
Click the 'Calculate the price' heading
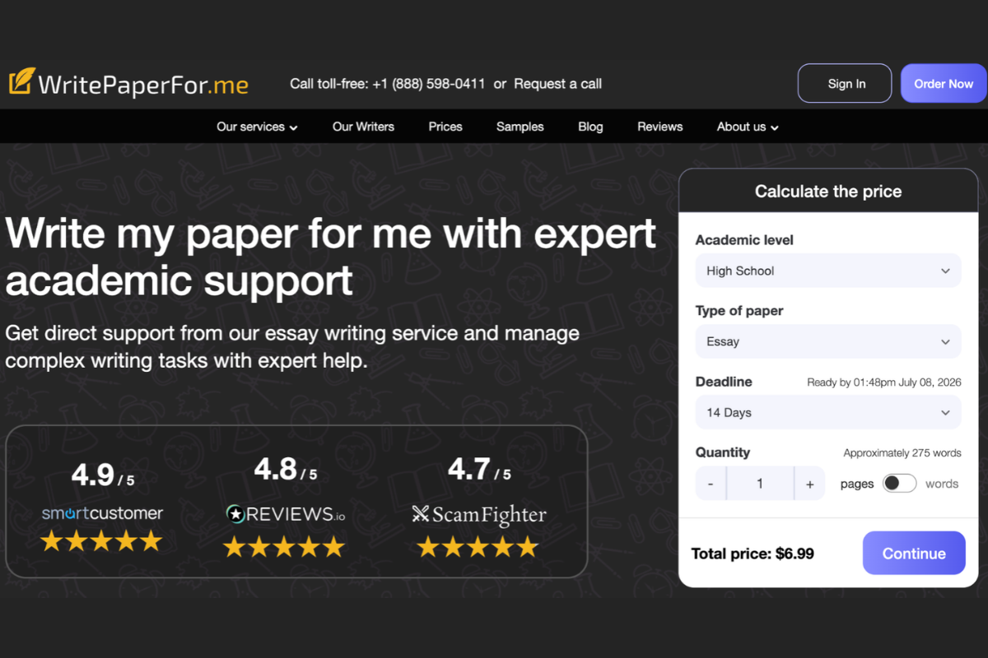point(828,192)
